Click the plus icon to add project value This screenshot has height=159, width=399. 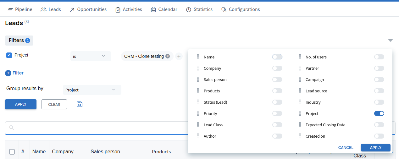pos(179,56)
